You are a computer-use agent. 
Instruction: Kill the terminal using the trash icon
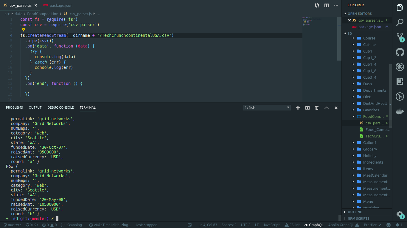pyautogui.click(x=317, y=107)
